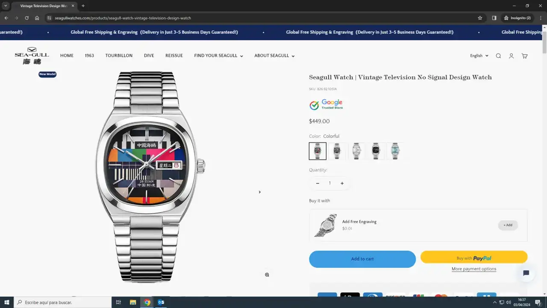
Task: Pick the black dial color variant
Action: click(x=376, y=151)
